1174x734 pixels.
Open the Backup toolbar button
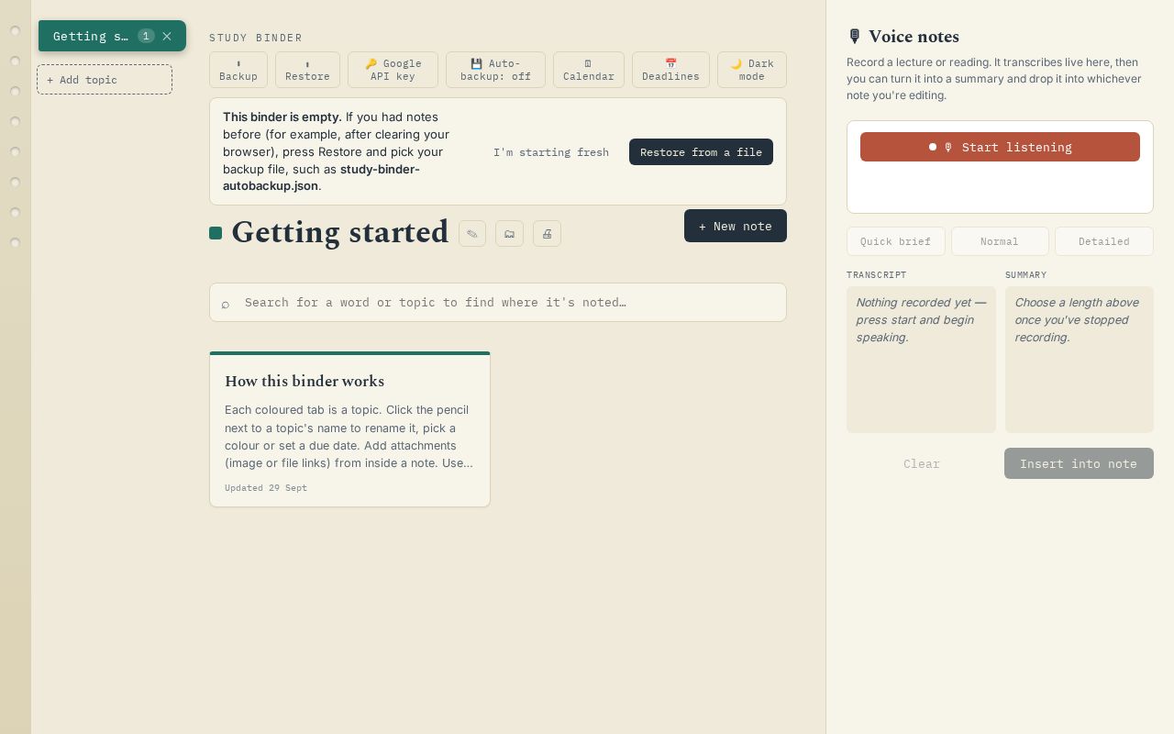click(238, 70)
